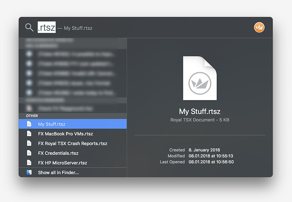The image size is (292, 202).
Task: Click the document icon beside FX MacBook Pro VMs.rtsz
Action: pos(29,134)
